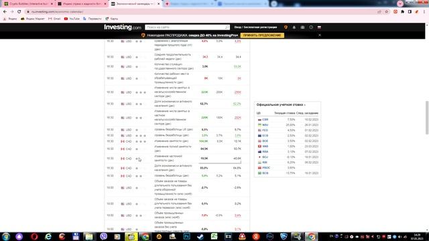Click Вход / Бесплатная регистрация

click(x=255, y=27)
